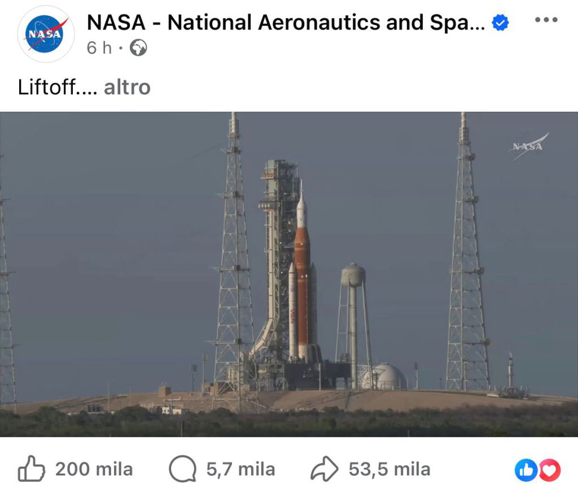The image size is (578, 498).
Task: Open the NASA profile picture
Action: 46,34
